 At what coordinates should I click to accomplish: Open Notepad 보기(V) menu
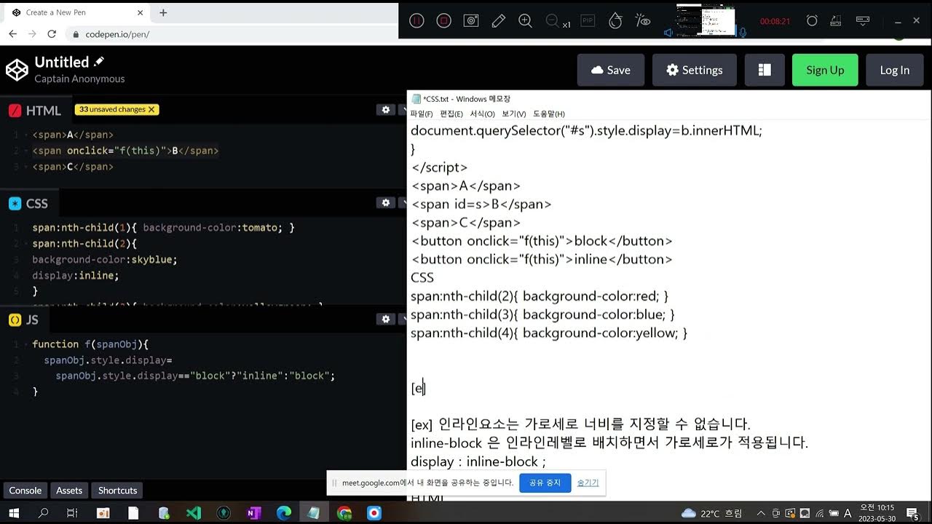point(514,114)
